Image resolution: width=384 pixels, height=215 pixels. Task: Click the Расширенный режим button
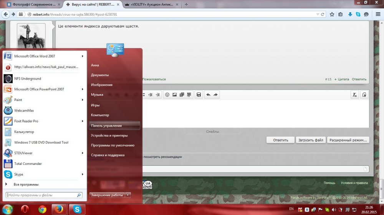pyautogui.click(x=348, y=140)
